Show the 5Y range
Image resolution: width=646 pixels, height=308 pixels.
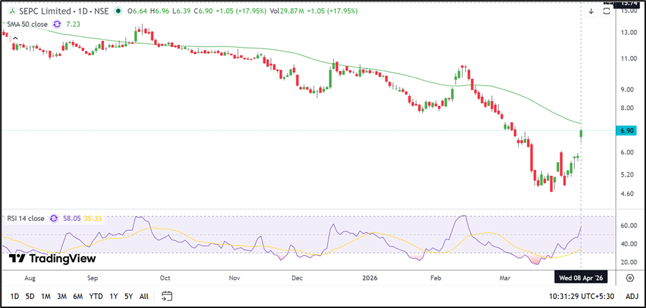pyautogui.click(x=128, y=296)
